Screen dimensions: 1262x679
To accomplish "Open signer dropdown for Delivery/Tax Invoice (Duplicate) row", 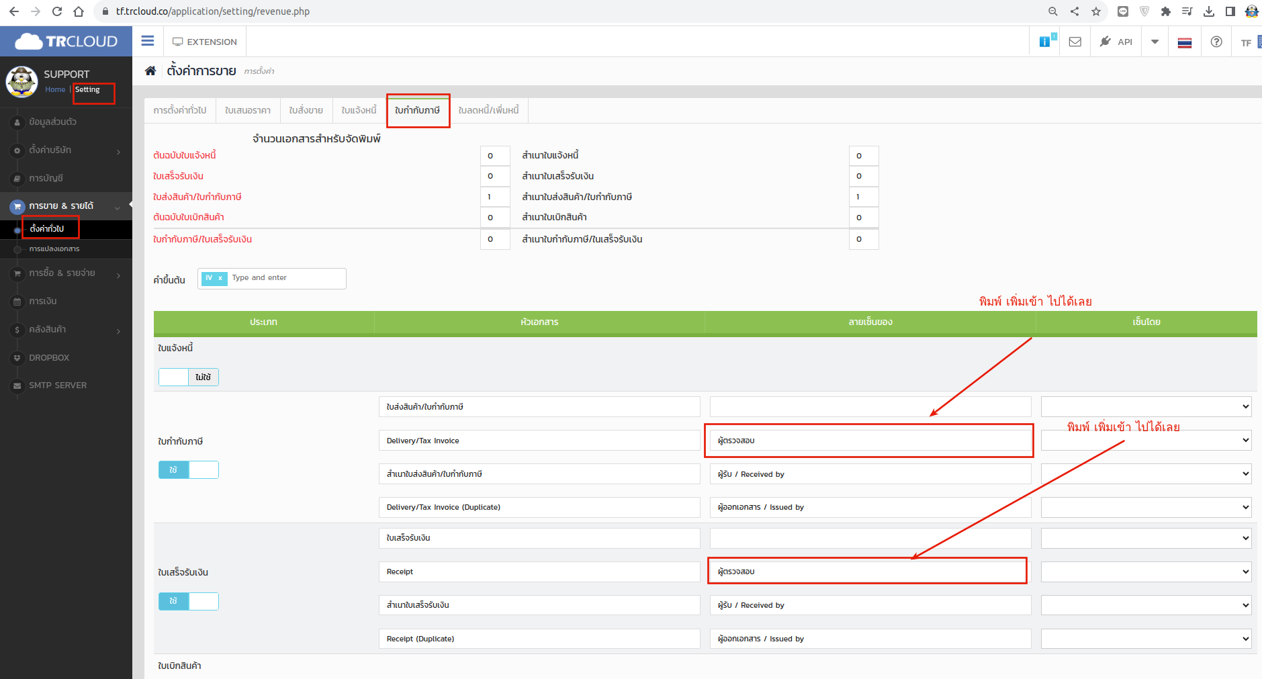I will pyautogui.click(x=1146, y=508).
